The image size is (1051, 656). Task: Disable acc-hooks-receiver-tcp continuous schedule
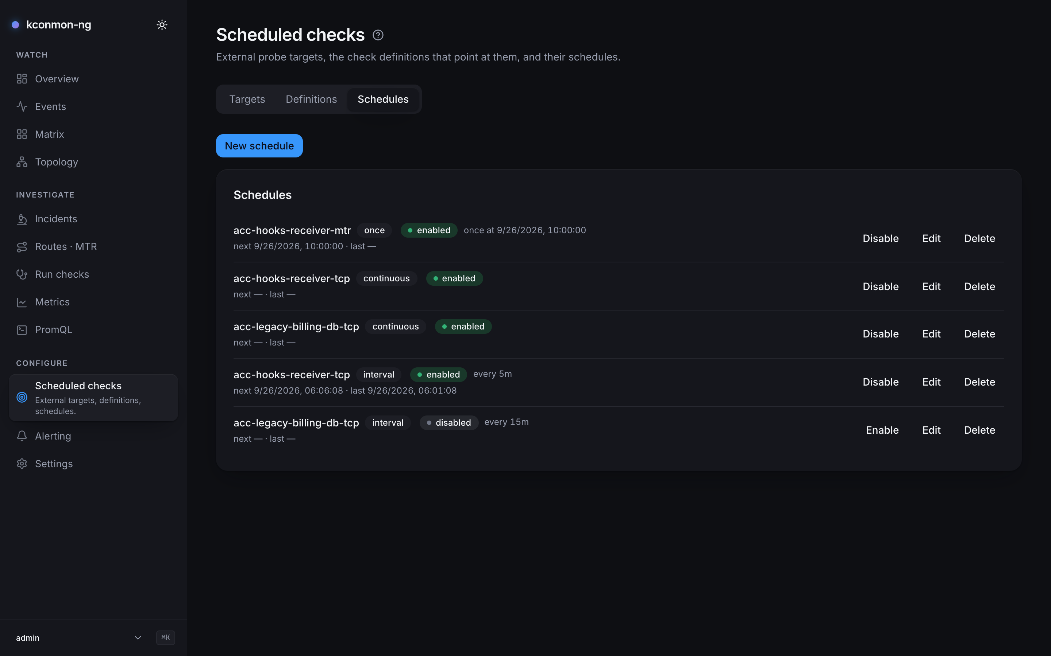[x=880, y=286]
